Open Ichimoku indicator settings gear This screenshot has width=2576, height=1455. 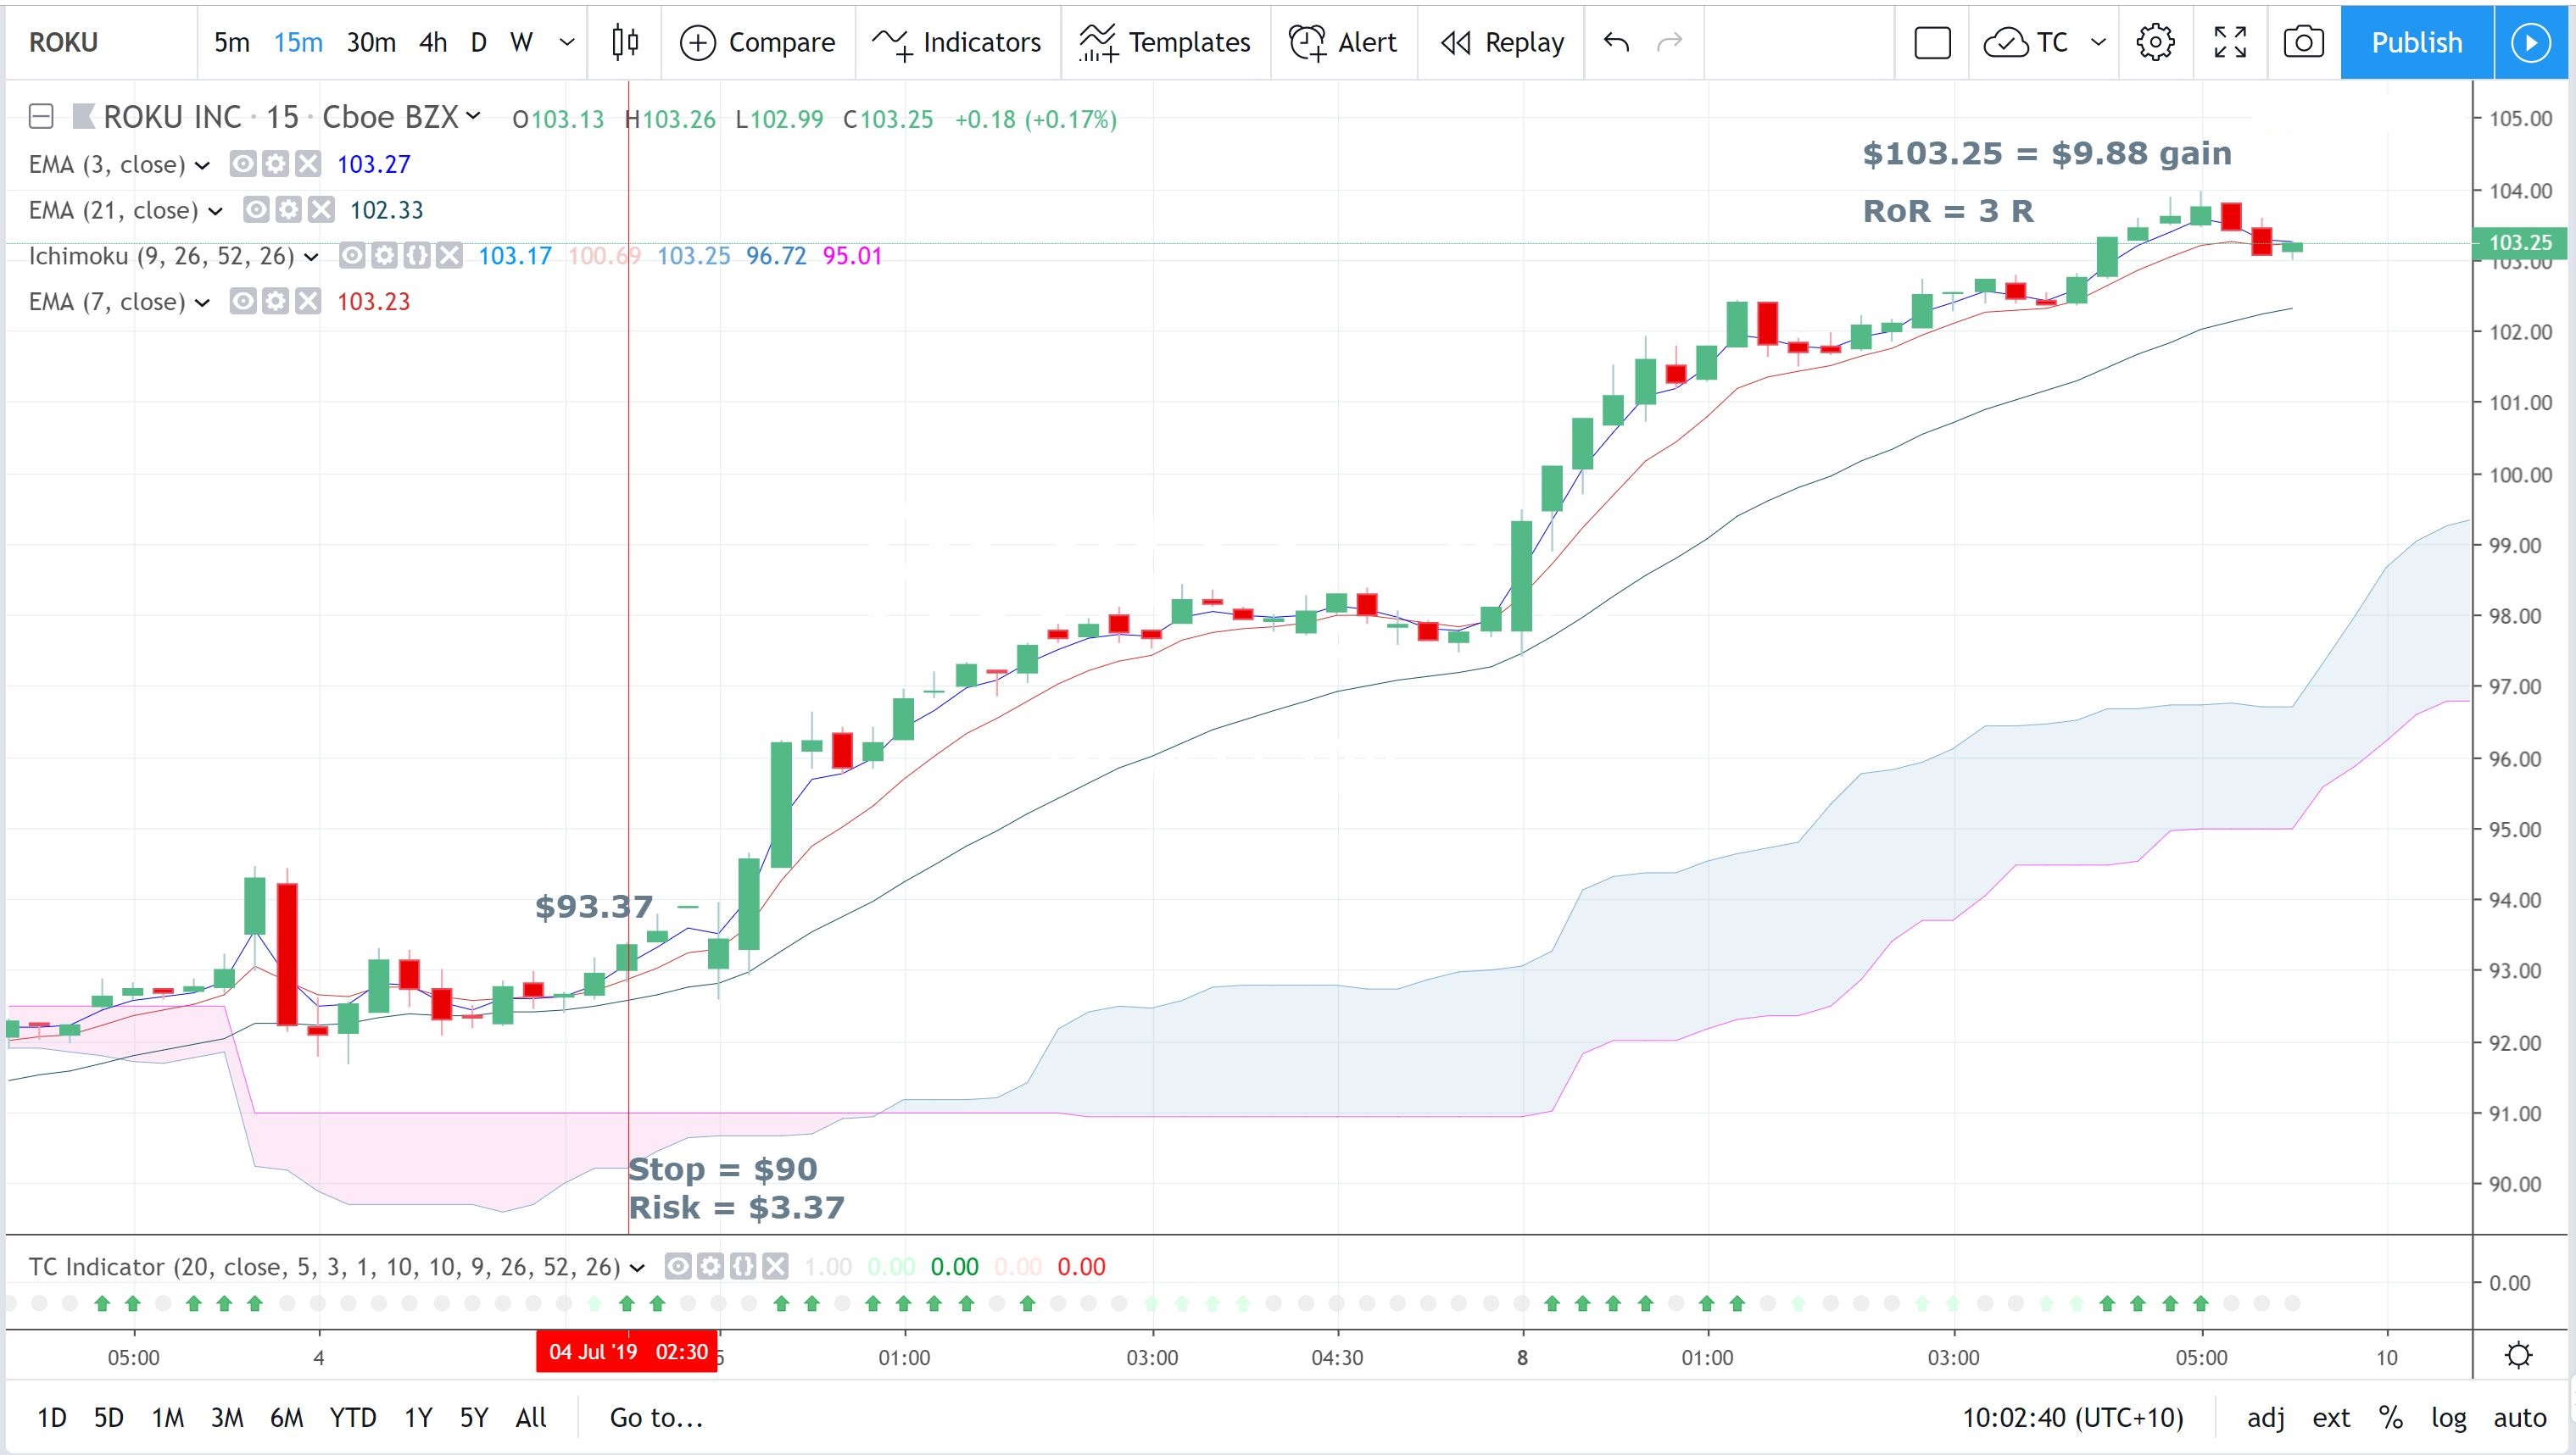click(384, 256)
